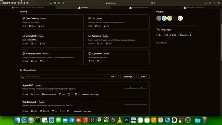This screenshot has width=222, height=125.
Task: View stargazers of the WhateverGreen pinned card
Action: pyautogui.click(x=34, y=61)
